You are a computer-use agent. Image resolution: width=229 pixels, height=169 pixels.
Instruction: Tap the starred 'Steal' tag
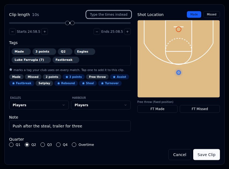tap(88, 83)
